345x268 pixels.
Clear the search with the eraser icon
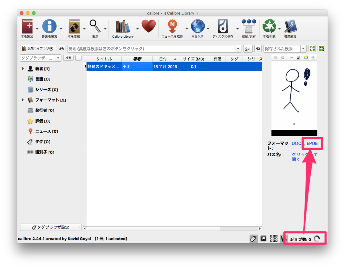click(x=258, y=48)
